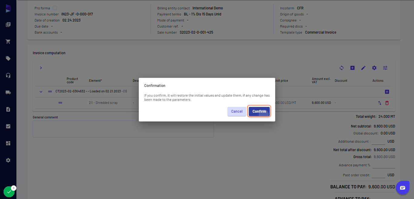This screenshot has height=199, width=414.
Task: Confirm restoring the initial values
Action: click(x=259, y=111)
